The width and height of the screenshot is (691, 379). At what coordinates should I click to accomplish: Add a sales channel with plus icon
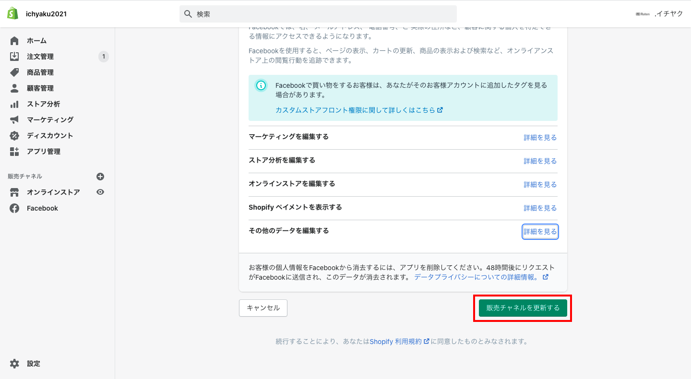tap(100, 177)
